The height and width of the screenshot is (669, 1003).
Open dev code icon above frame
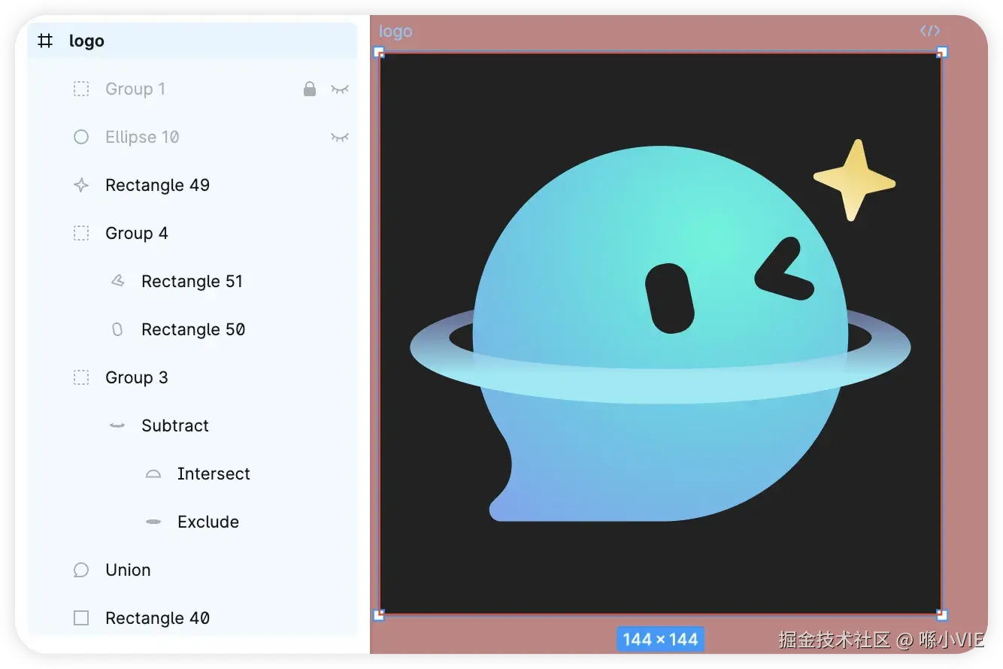930,31
